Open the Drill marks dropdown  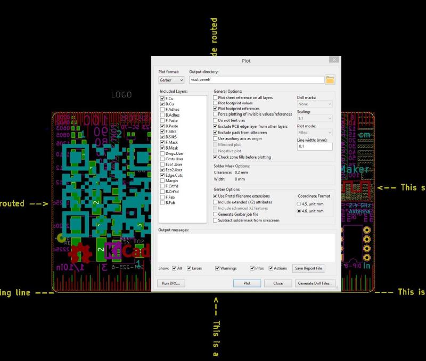pos(315,104)
